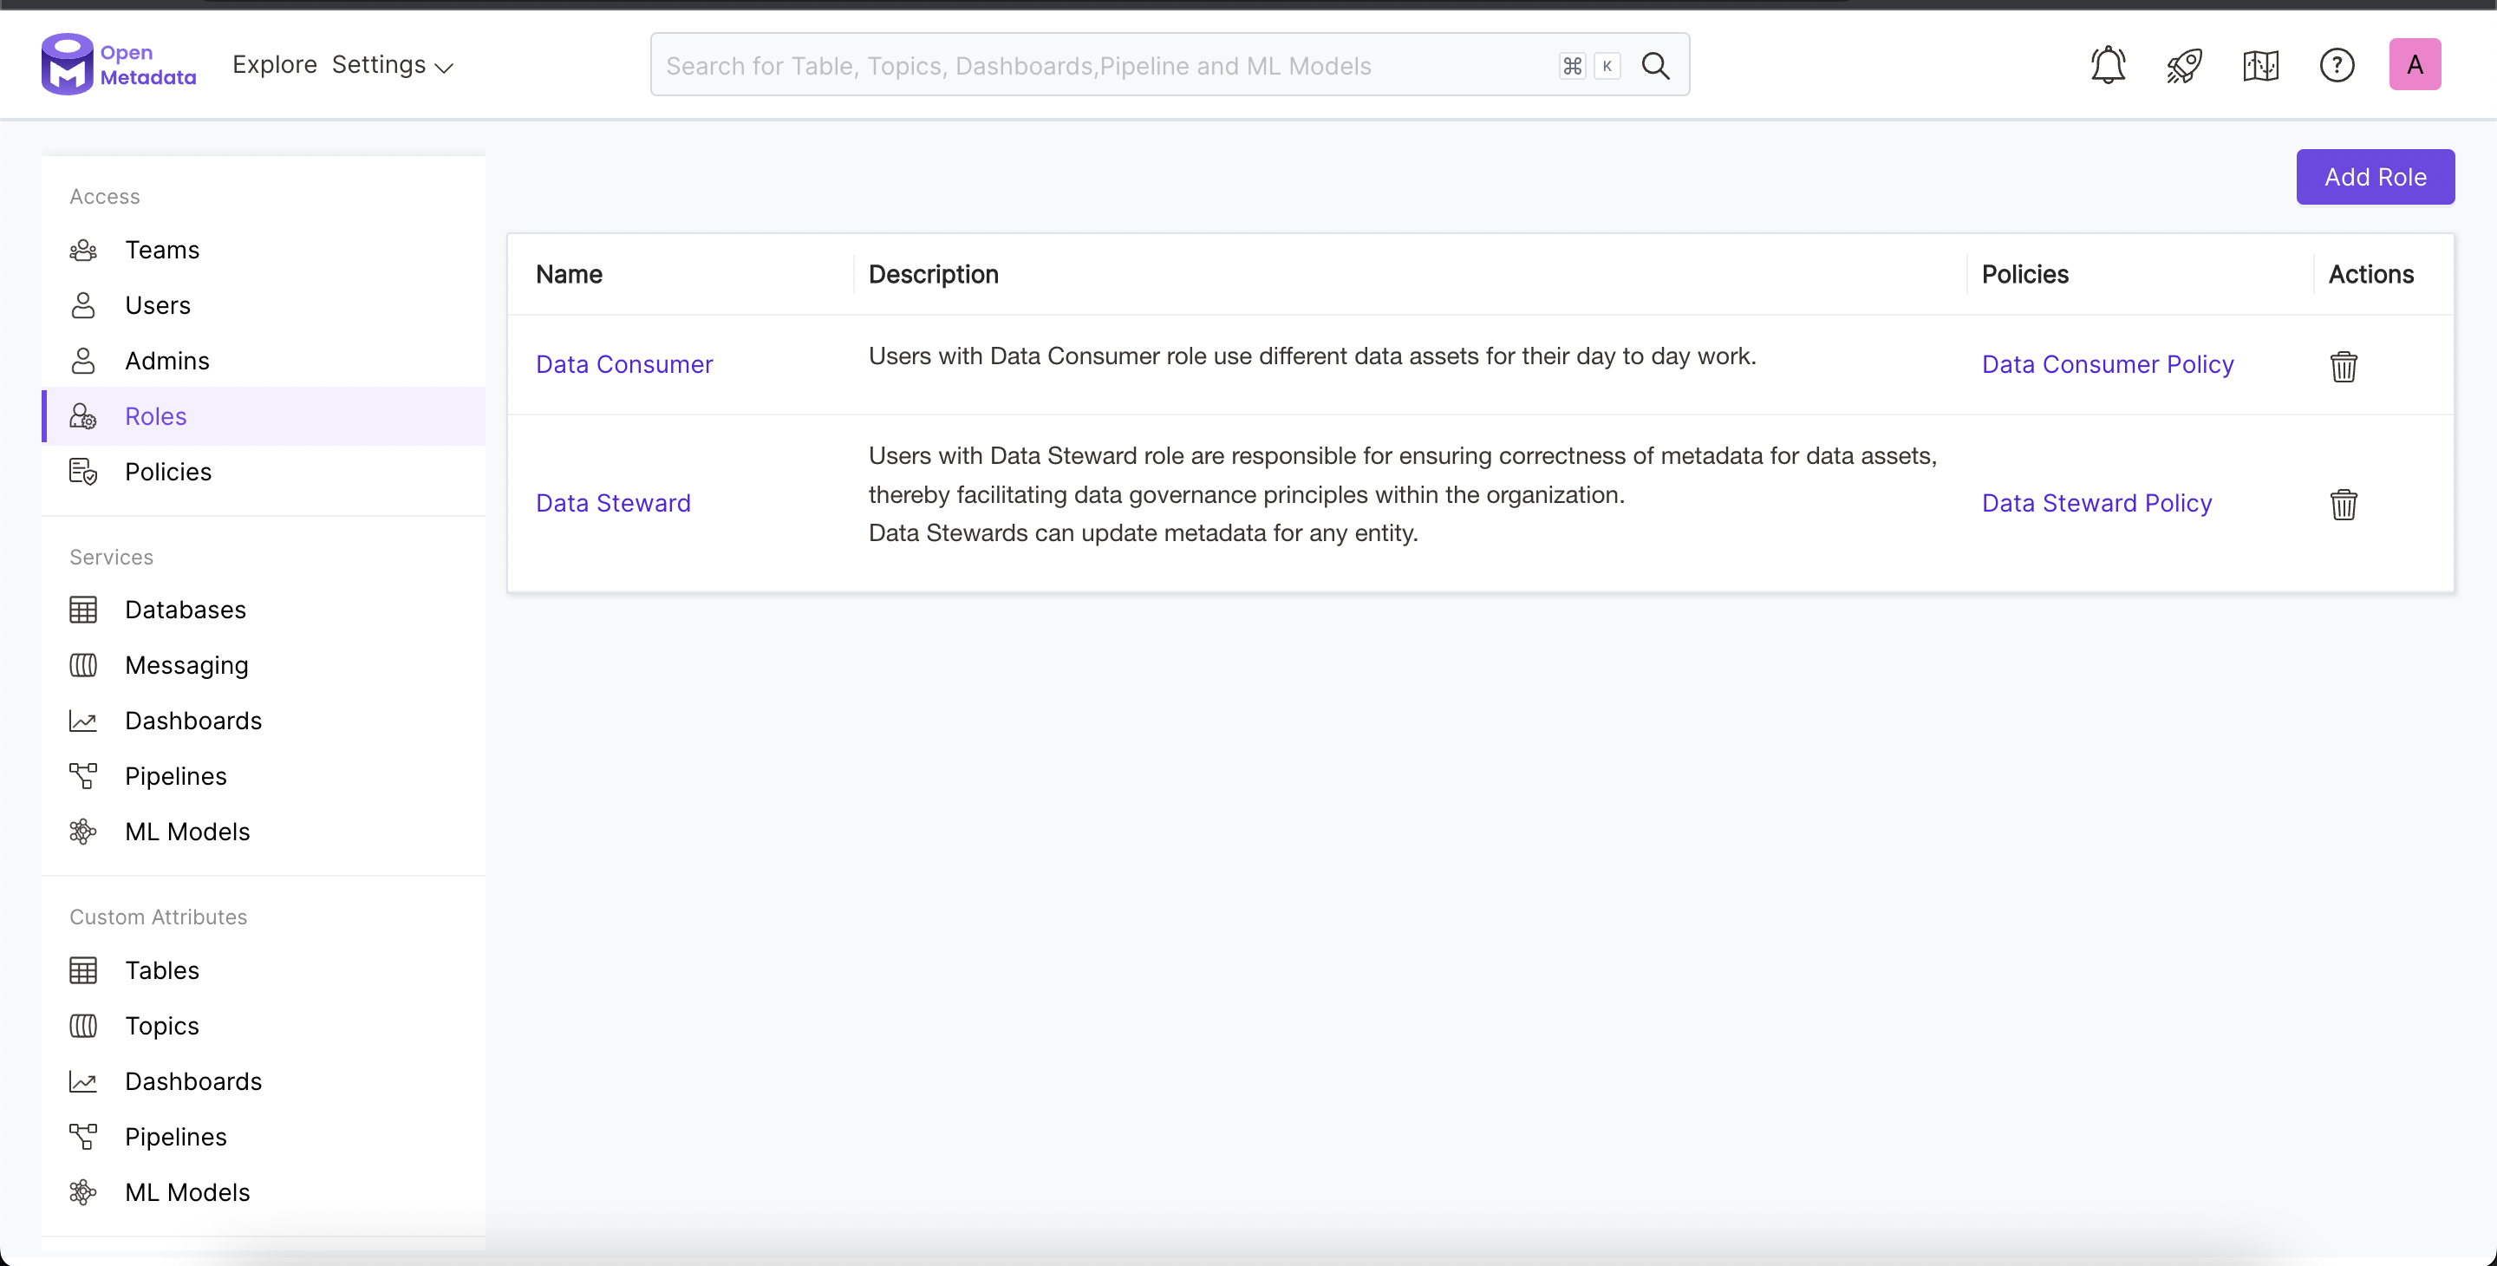Delete the Data Steward role

click(x=2343, y=504)
